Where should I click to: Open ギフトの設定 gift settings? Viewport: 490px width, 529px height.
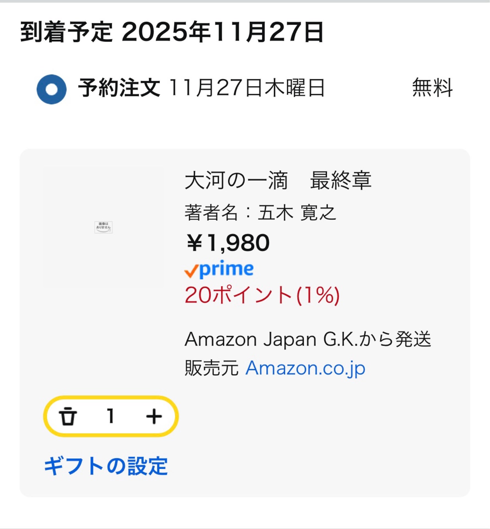pyautogui.click(x=106, y=466)
